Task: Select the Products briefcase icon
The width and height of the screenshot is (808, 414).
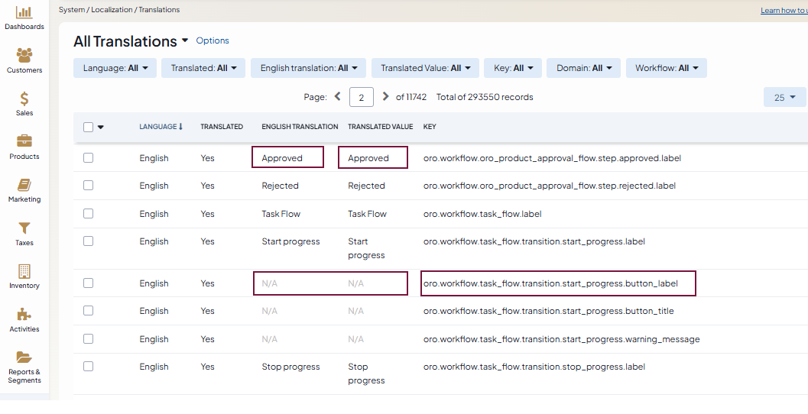Action: [x=24, y=142]
